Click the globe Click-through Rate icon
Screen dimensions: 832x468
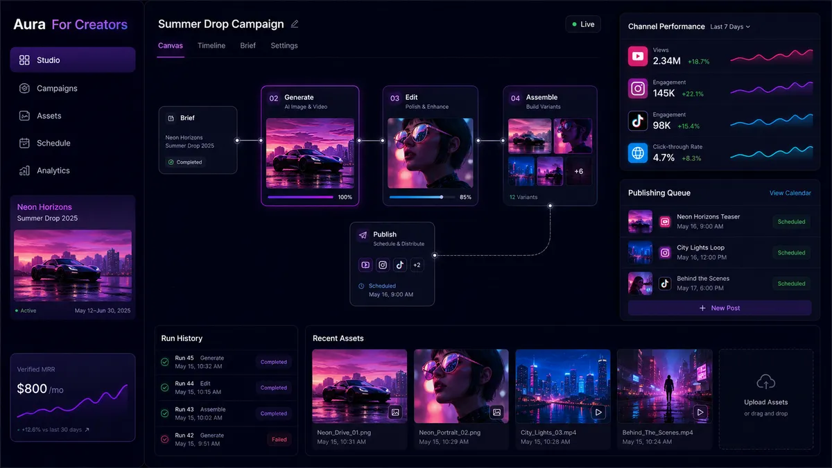pos(638,153)
